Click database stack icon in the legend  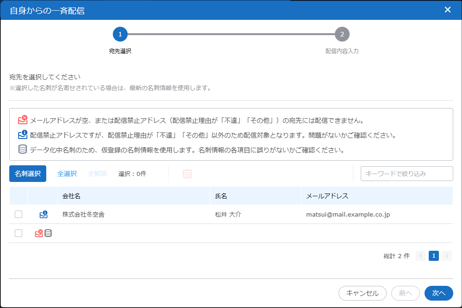point(22,150)
